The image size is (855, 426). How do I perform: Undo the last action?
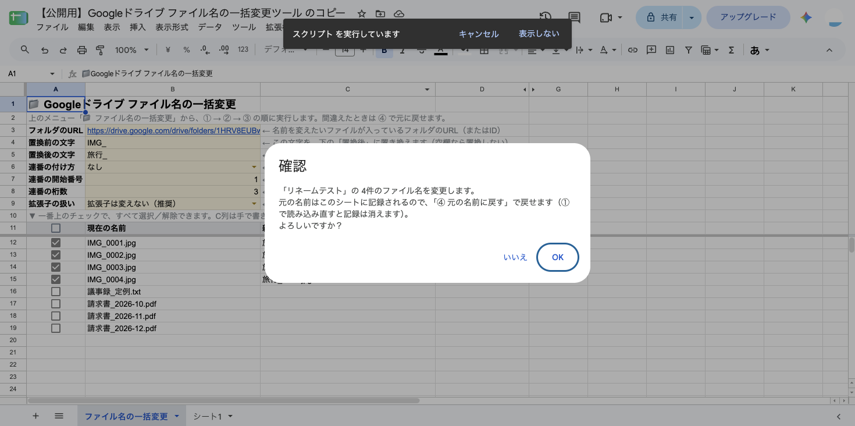[45, 50]
